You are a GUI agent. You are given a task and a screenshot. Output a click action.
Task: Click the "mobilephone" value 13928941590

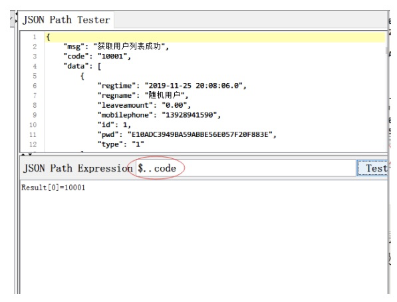tap(189, 115)
